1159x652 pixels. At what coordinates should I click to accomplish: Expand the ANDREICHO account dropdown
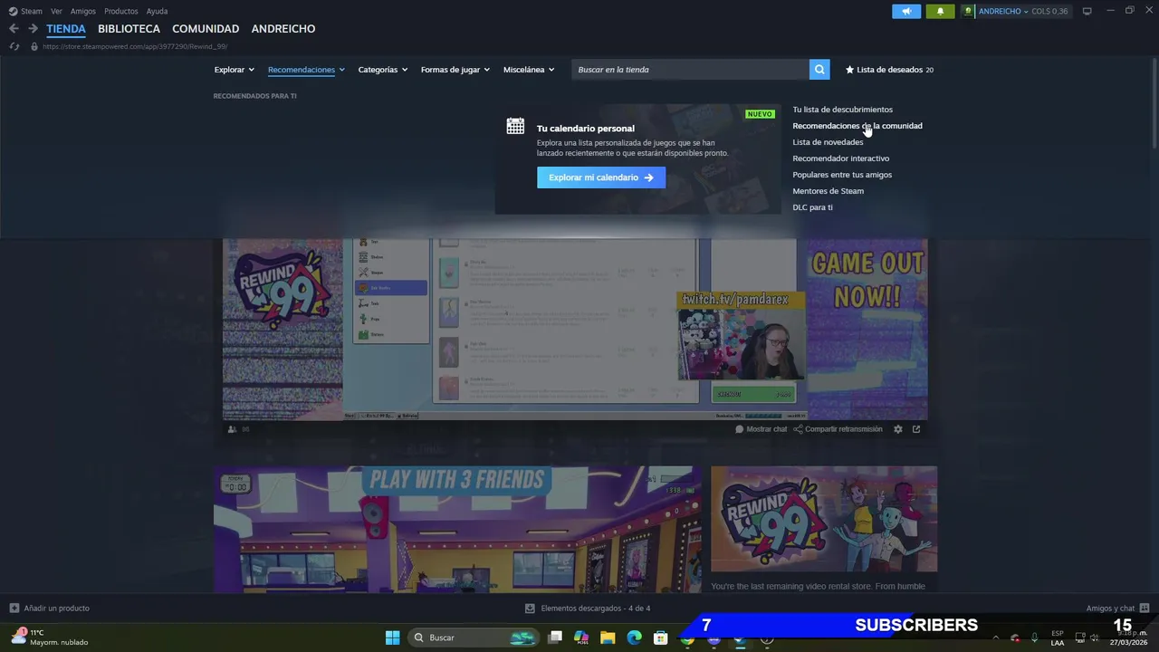pyautogui.click(x=1004, y=11)
